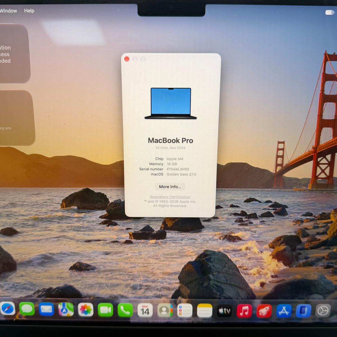
Task: Open the yellow Notes app
Action: (204, 311)
